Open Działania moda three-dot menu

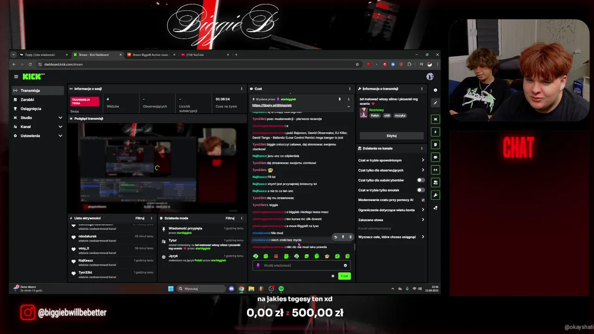[241, 218]
